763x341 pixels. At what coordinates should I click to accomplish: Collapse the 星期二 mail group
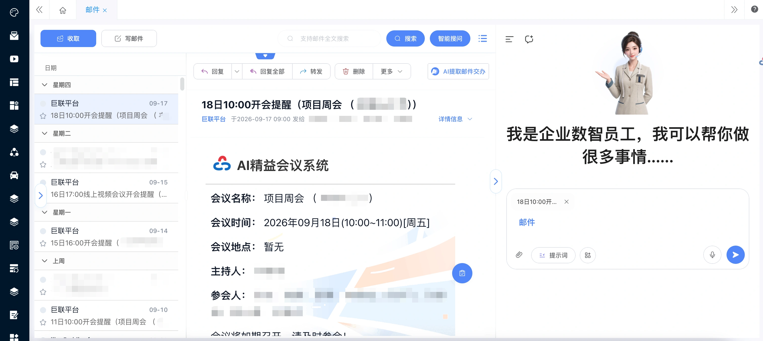coord(45,133)
